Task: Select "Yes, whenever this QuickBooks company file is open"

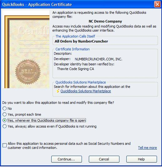Action: pos(4,120)
